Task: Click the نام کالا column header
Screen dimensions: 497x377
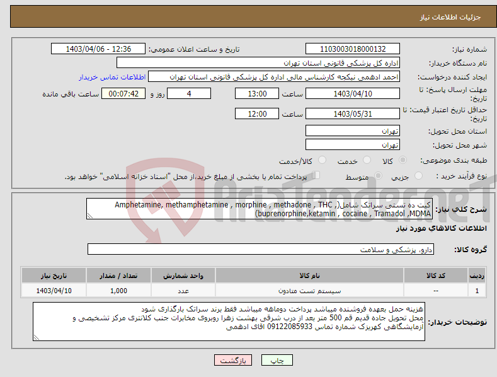Action: tap(309, 275)
